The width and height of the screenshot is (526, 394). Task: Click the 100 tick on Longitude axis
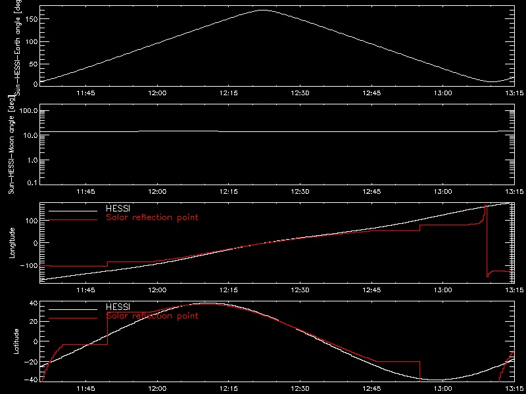(x=31, y=221)
